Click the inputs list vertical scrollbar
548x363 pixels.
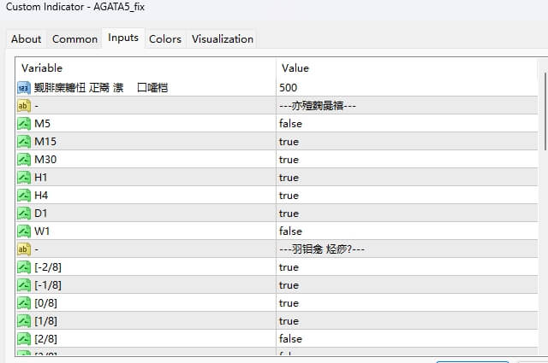tap(545, 112)
